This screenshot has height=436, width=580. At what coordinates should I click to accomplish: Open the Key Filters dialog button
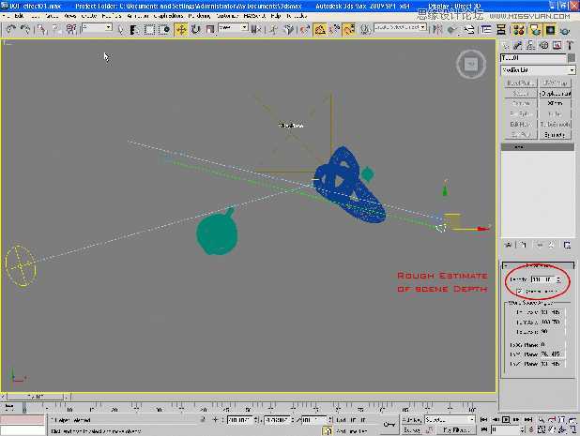(x=456, y=430)
